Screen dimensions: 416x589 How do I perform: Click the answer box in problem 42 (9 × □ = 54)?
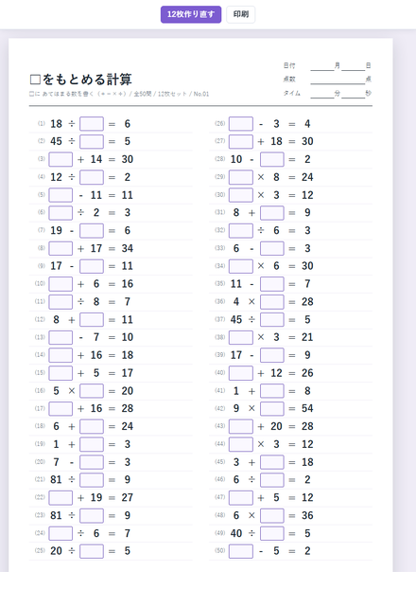272,408
